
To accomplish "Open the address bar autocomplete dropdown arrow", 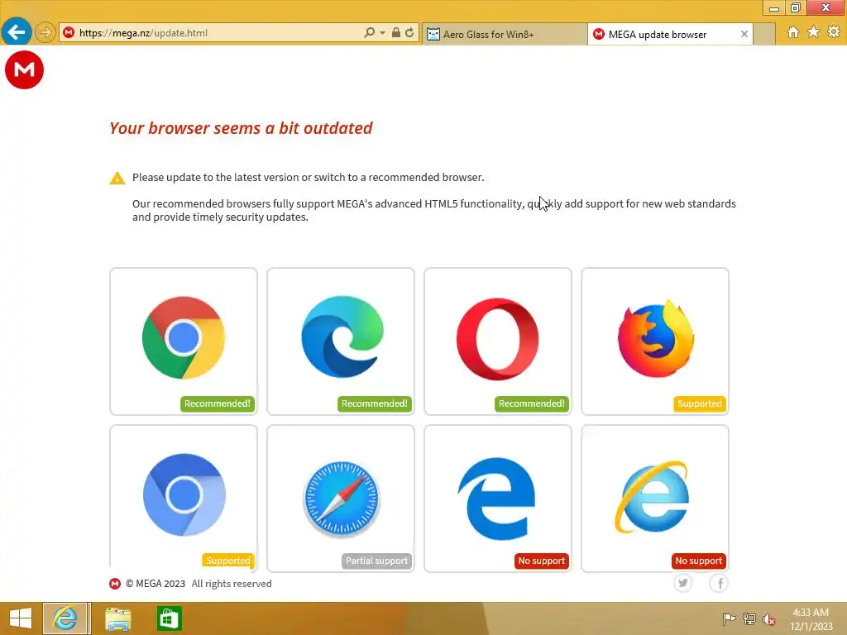I will 382,33.
